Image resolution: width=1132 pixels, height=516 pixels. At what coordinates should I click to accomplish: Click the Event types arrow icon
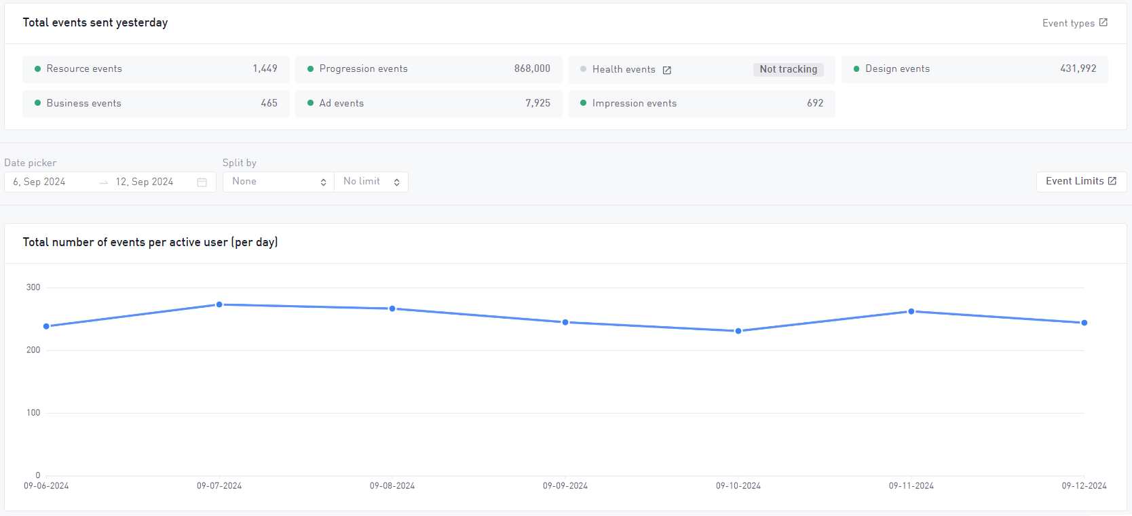click(x=1103, y=22)
